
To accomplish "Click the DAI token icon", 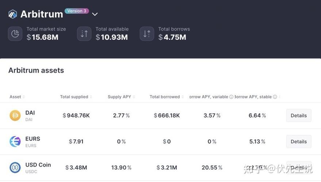I will click(15, 115).
